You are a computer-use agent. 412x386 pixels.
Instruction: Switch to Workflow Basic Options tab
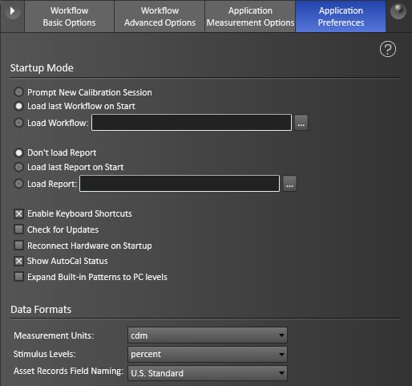coord(69,17)
